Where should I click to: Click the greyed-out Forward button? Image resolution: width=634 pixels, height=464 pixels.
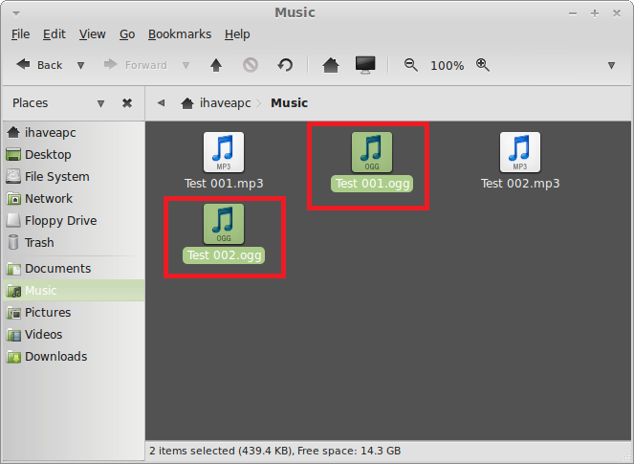point(135,65)
